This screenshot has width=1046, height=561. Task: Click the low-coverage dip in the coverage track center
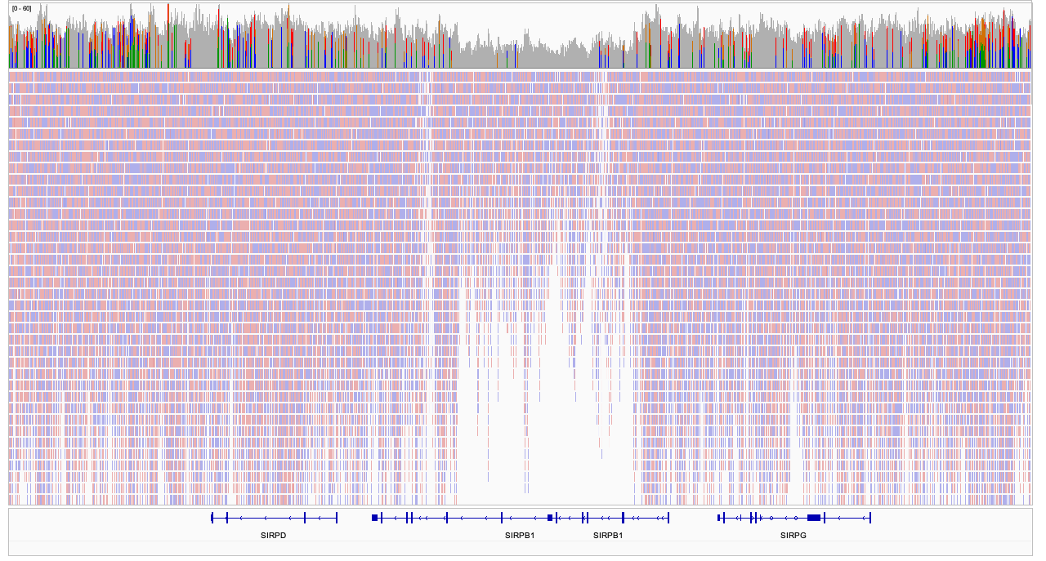pos(539,51)
